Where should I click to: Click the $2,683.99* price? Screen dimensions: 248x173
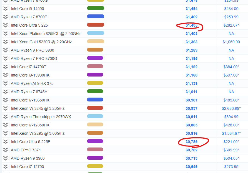click(231, 108)
